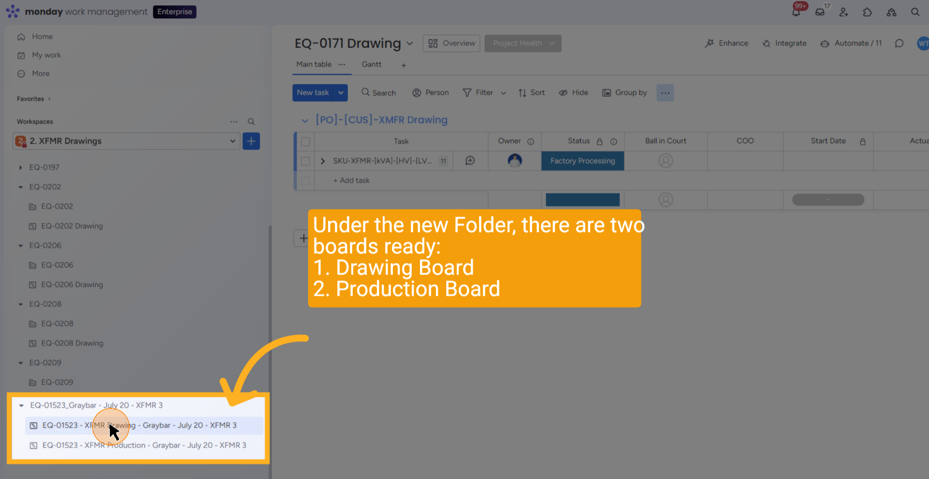Screen dimensions: 929x479
Task: Click the WT user avatar
Action: click(923, 44)
